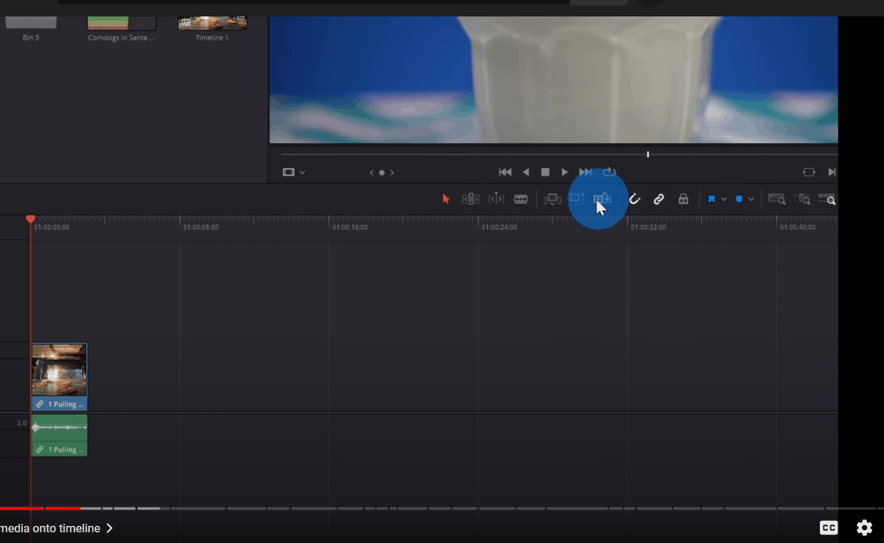884x543 pixels.
Task: Select the Blade Edit Mode tool
Action: (521, 200)
